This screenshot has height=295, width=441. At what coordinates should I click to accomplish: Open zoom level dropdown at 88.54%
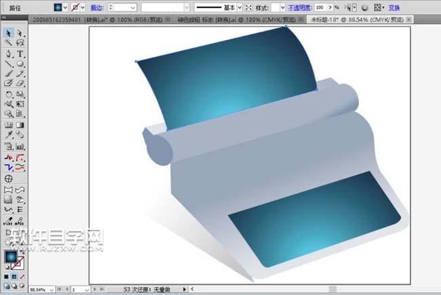click(x=52, y=290)
